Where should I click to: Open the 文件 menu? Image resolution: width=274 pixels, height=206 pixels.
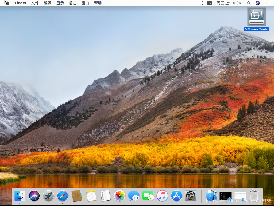pos(35,3)
